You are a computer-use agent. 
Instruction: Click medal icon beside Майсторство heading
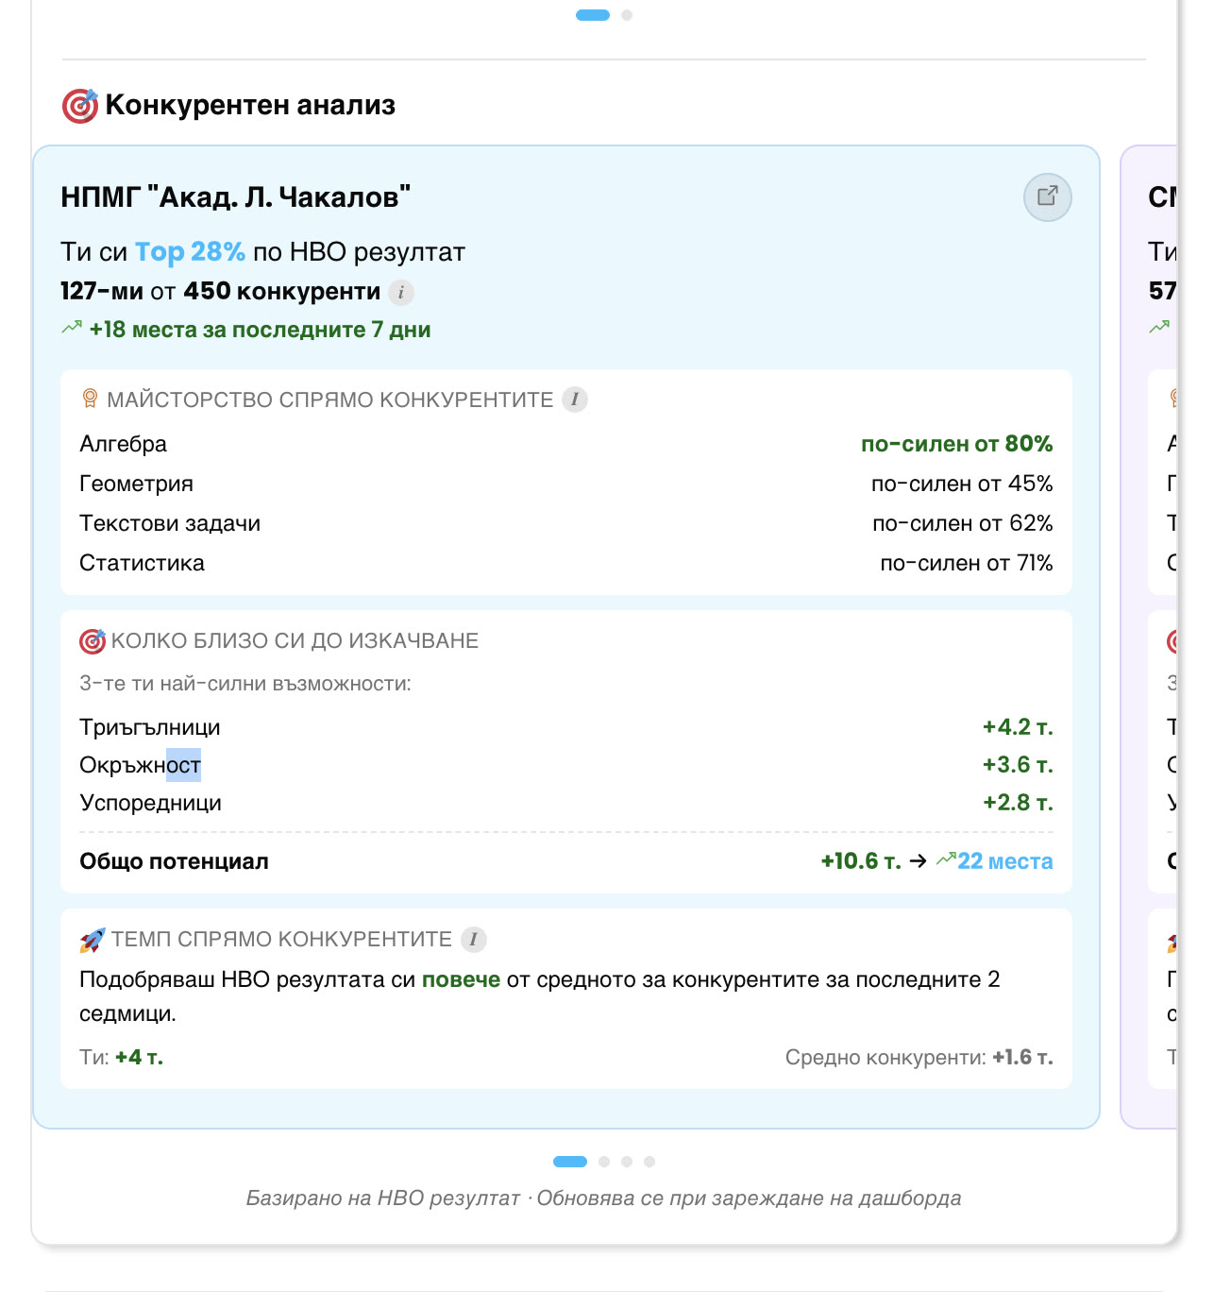click(x=90, y=399)
